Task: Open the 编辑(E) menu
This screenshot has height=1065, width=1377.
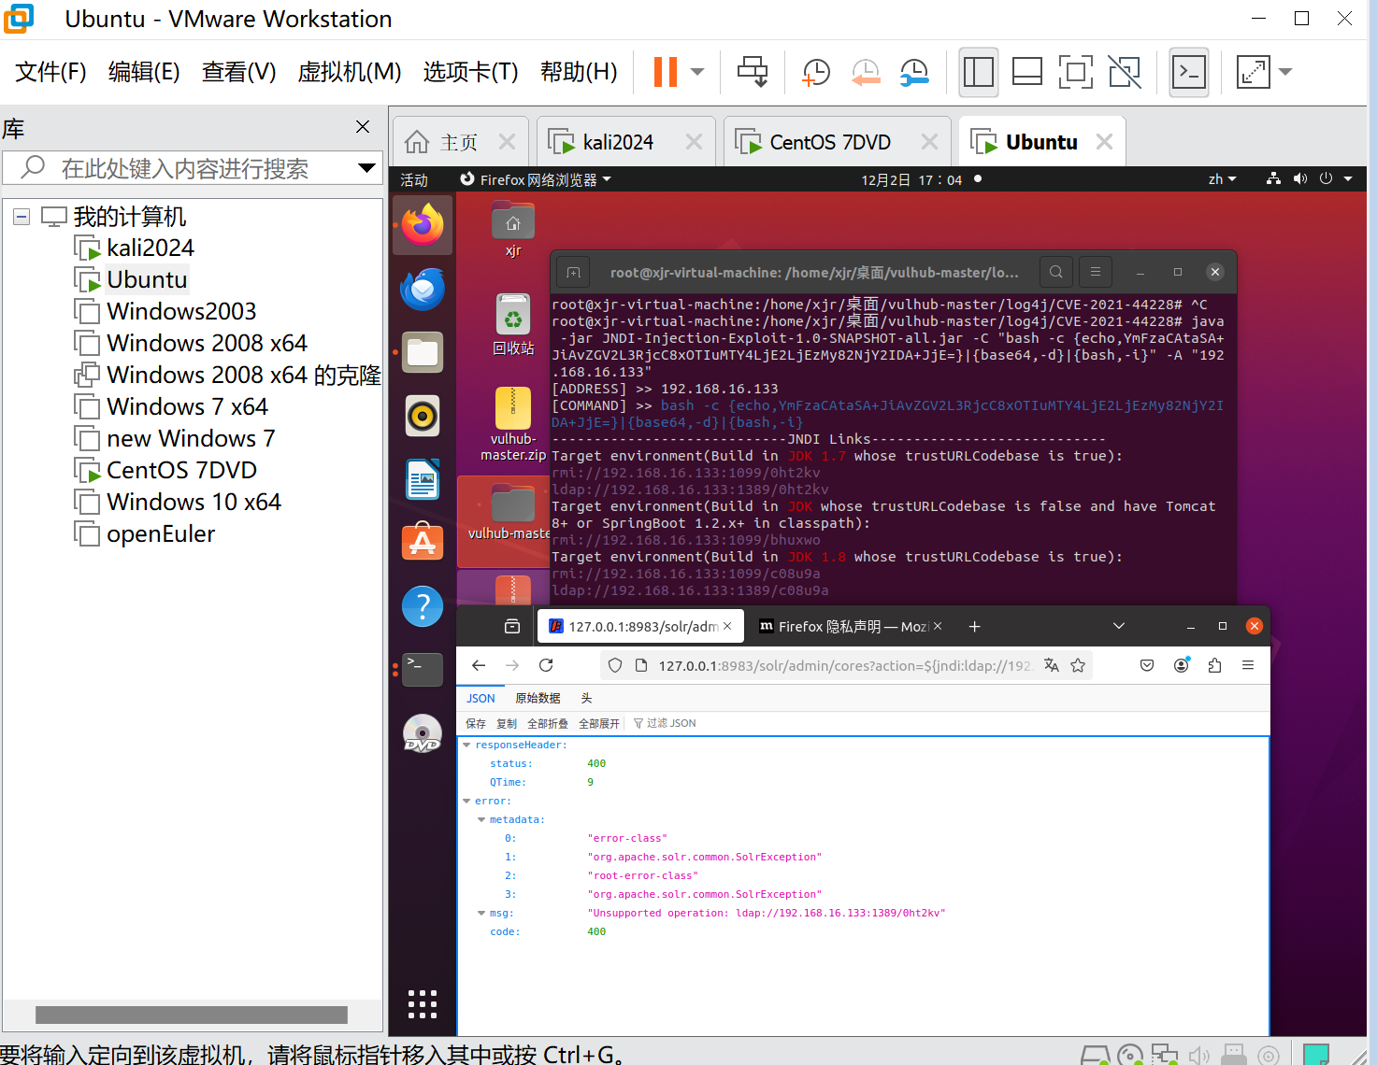Action: pyautogui.click(x=144, y=72)
